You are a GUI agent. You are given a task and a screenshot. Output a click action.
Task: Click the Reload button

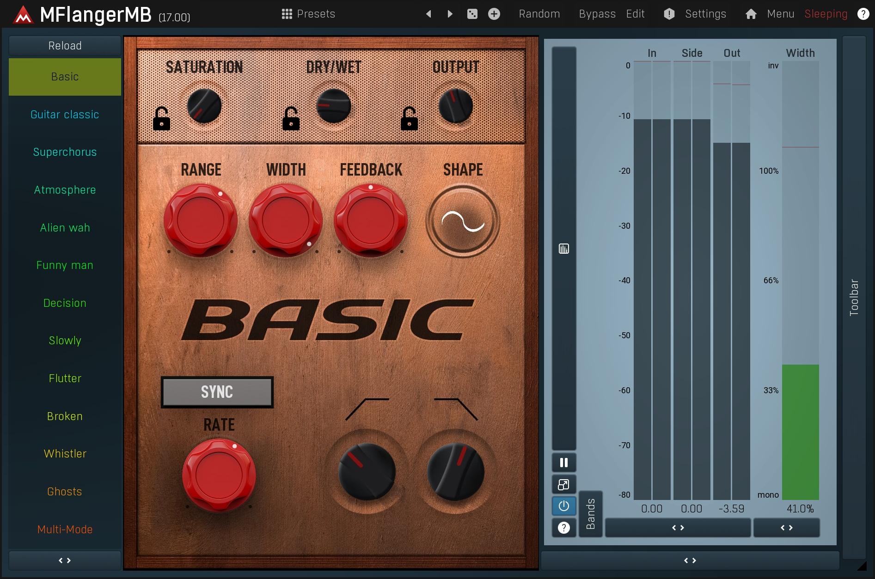[x=65, y=46]
